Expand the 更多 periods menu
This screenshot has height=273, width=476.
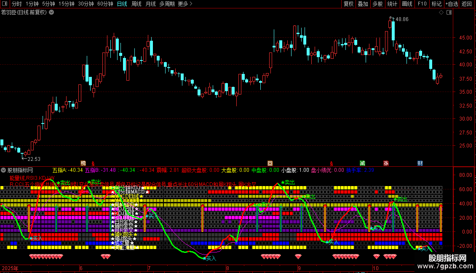pyautogui.click(x=185, y=4)
